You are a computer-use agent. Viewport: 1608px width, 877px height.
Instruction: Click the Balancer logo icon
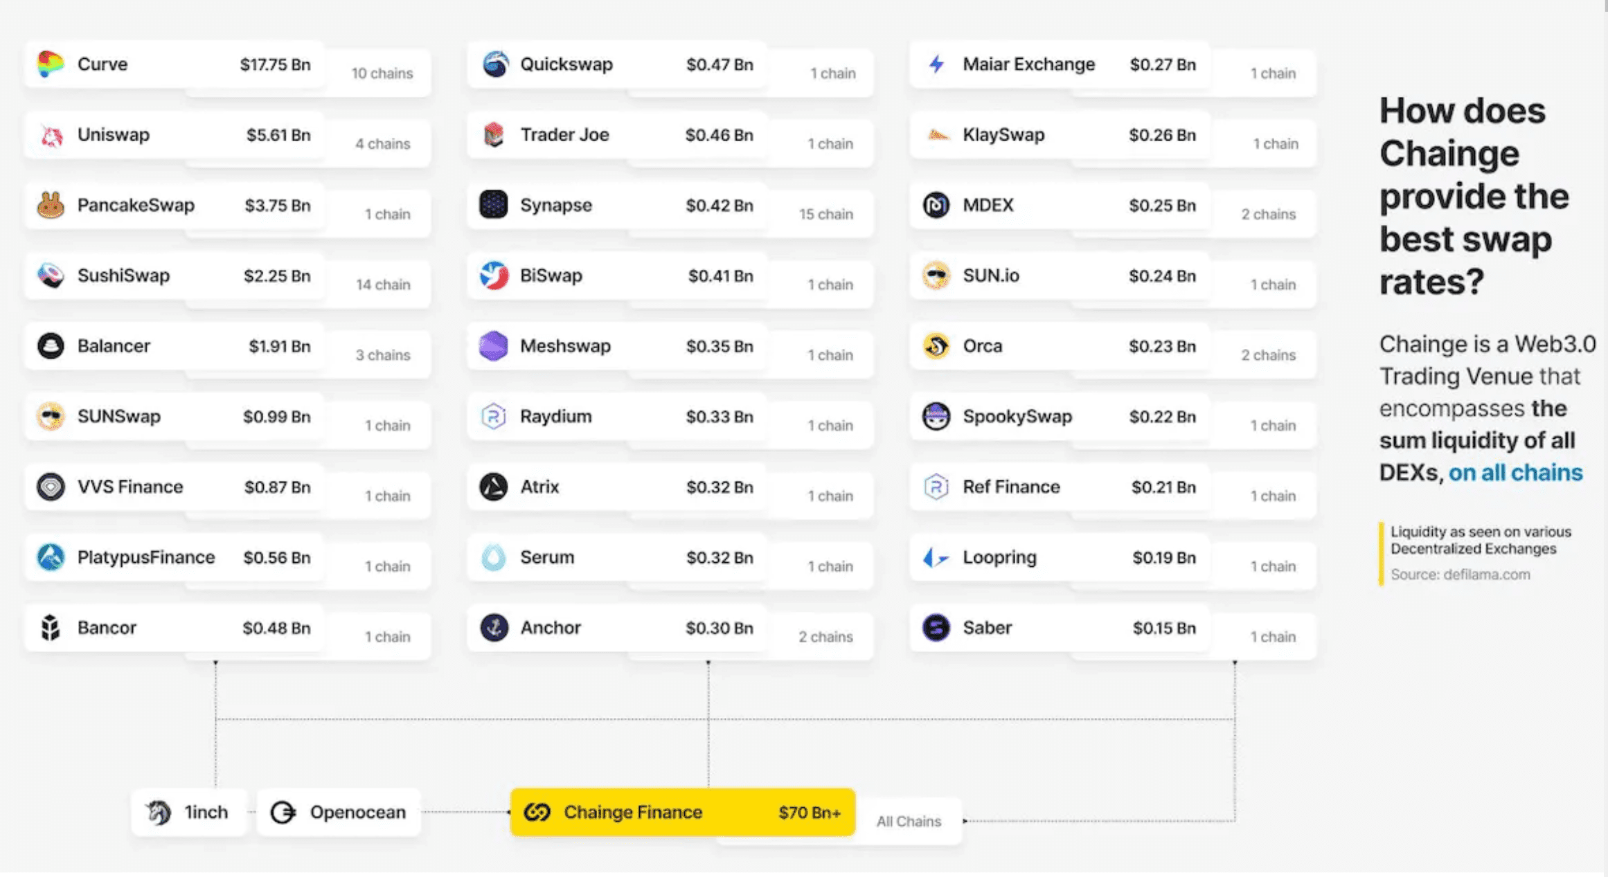coord(51,346)
